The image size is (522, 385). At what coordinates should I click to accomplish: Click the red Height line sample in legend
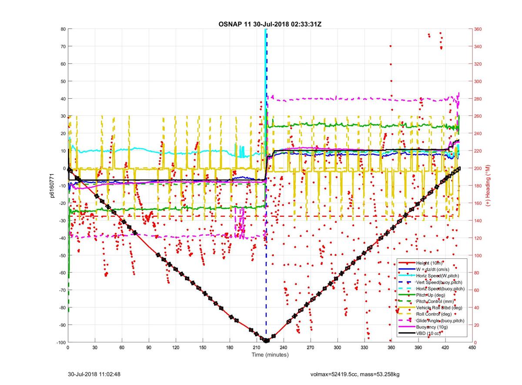click(x=407, y=263)
